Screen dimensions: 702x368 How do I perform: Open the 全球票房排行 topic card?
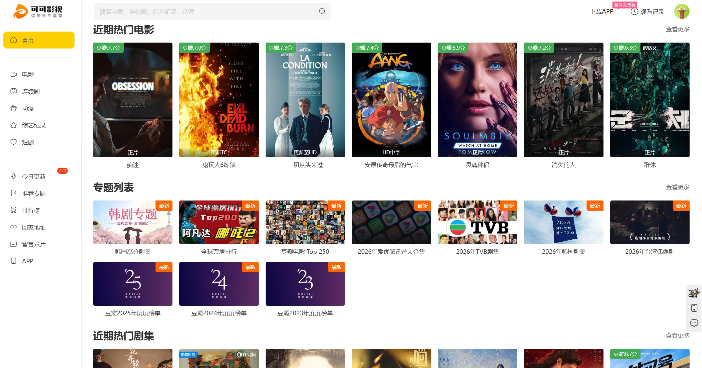(x=219, y=222)
